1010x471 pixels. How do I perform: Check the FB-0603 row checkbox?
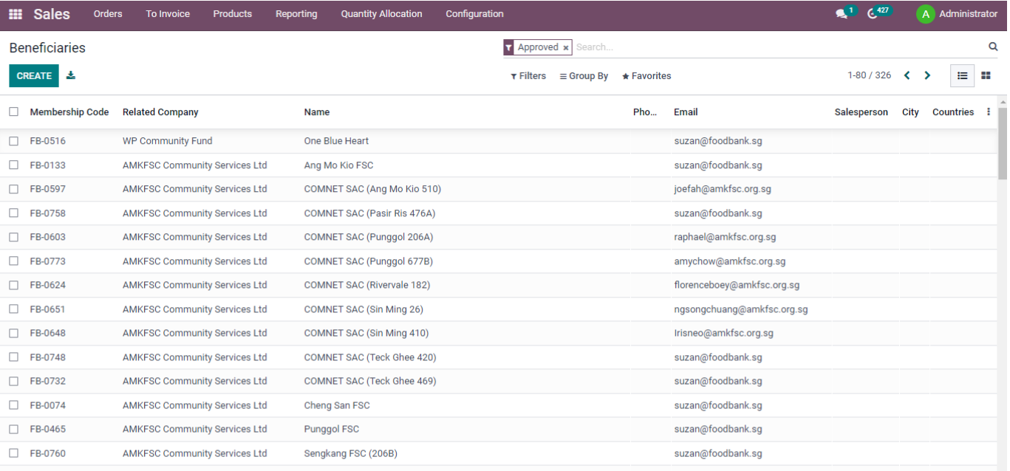[x=14, y=237]
